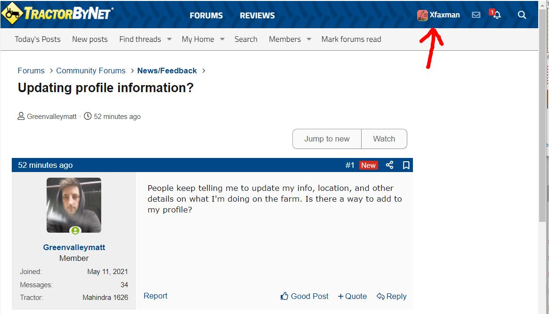This screenshot has width=549, height=314.
Task: Give a thumbs-up Good Post
Action: pos(304,296)
